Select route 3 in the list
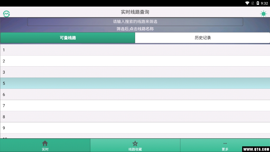270x152 pixels. pyautogui.click(x=135, y=72)
